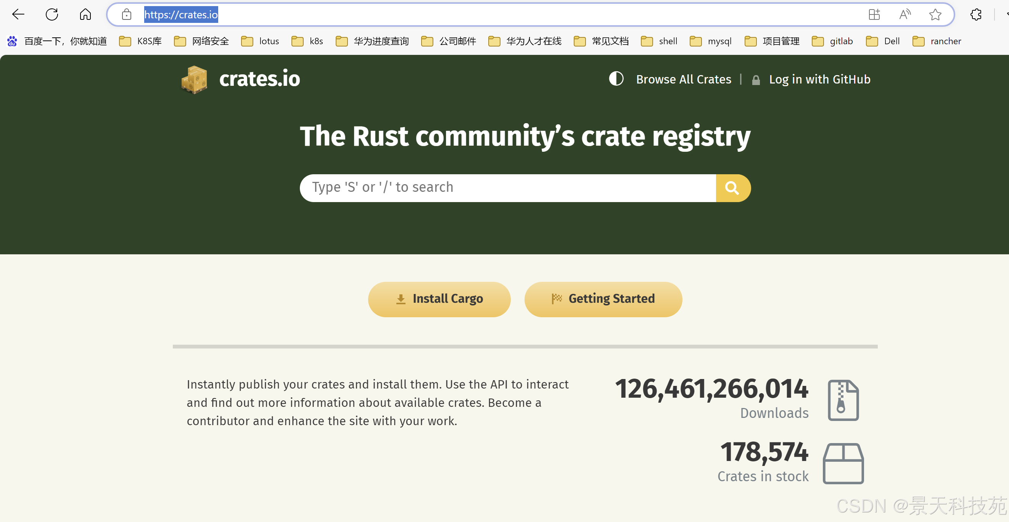Open the read aloud icon
Image resolution: width=1009 pixels, height=522 pixels.
pyautogui.click(x=905, y=14)
